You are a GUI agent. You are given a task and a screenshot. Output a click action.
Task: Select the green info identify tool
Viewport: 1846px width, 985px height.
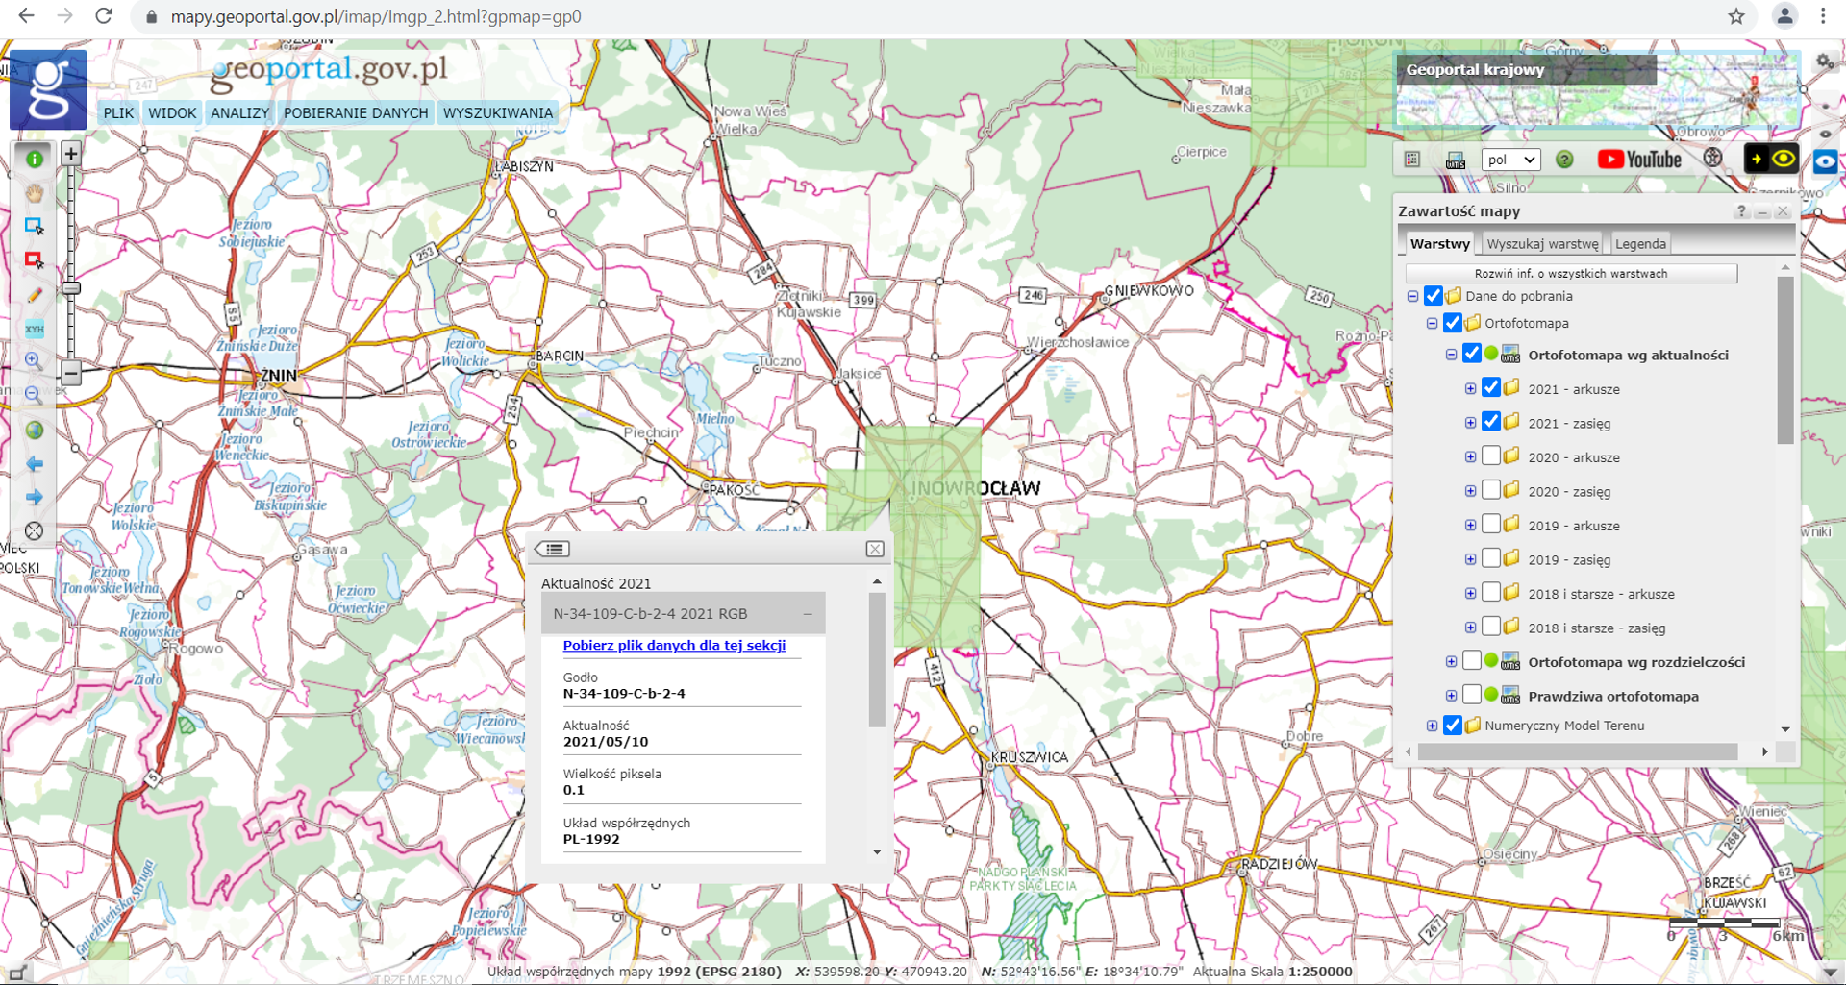point(35,159)
